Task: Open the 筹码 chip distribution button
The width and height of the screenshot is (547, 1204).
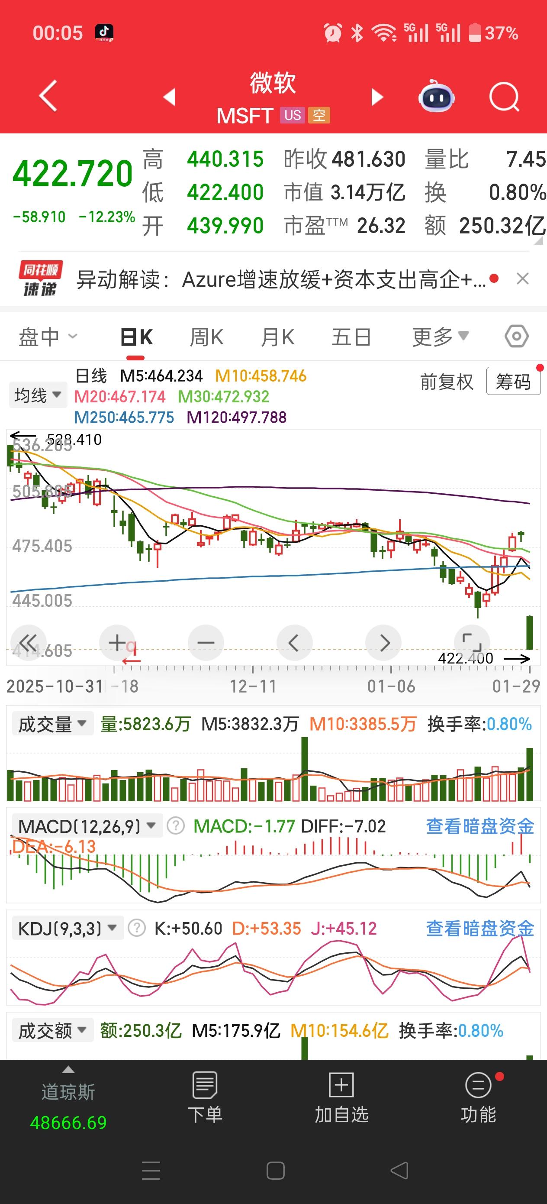Action: tap(513, 381)
